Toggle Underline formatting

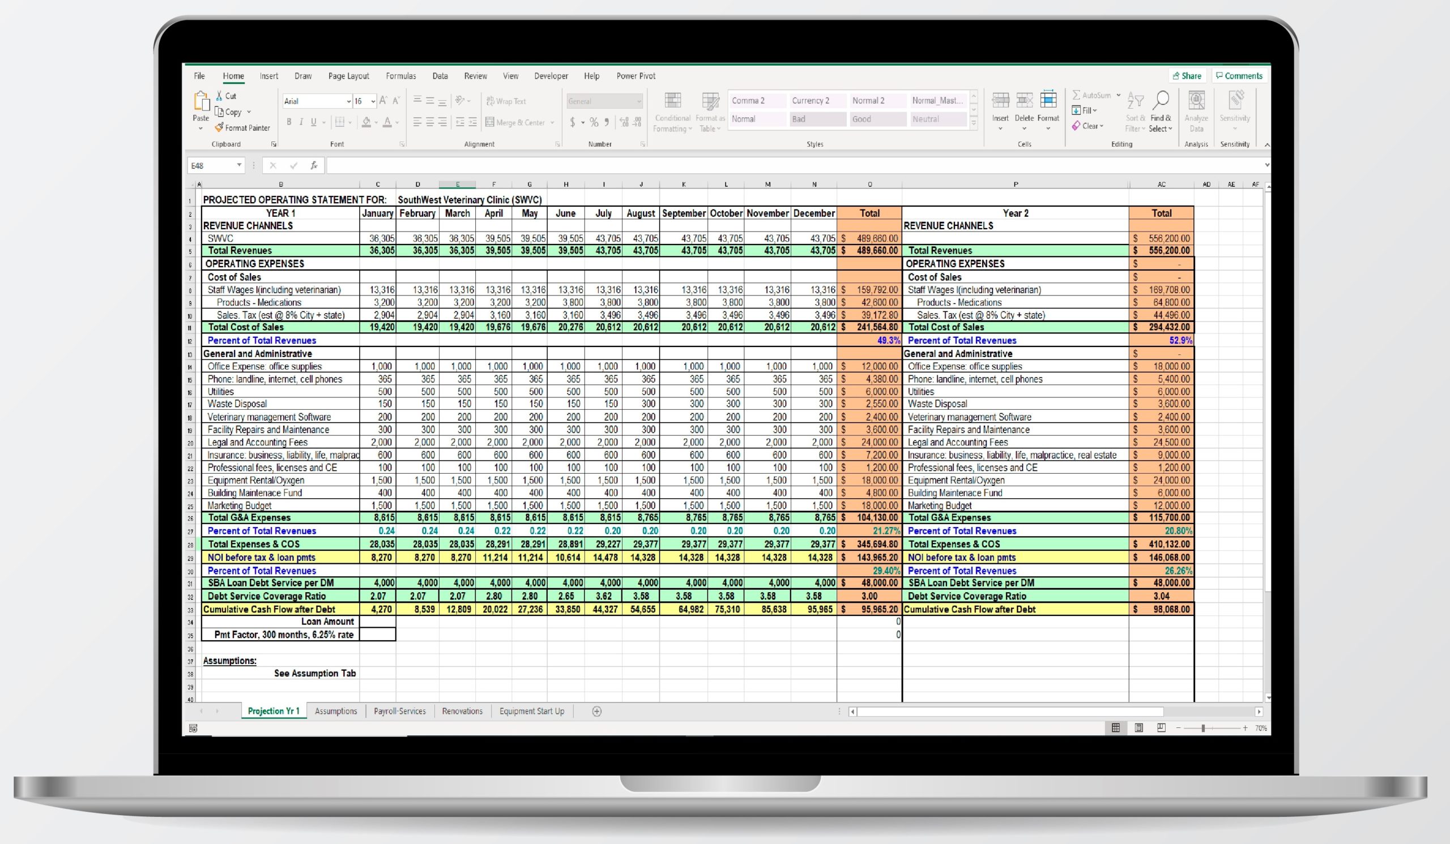click(x=314, y=122)
